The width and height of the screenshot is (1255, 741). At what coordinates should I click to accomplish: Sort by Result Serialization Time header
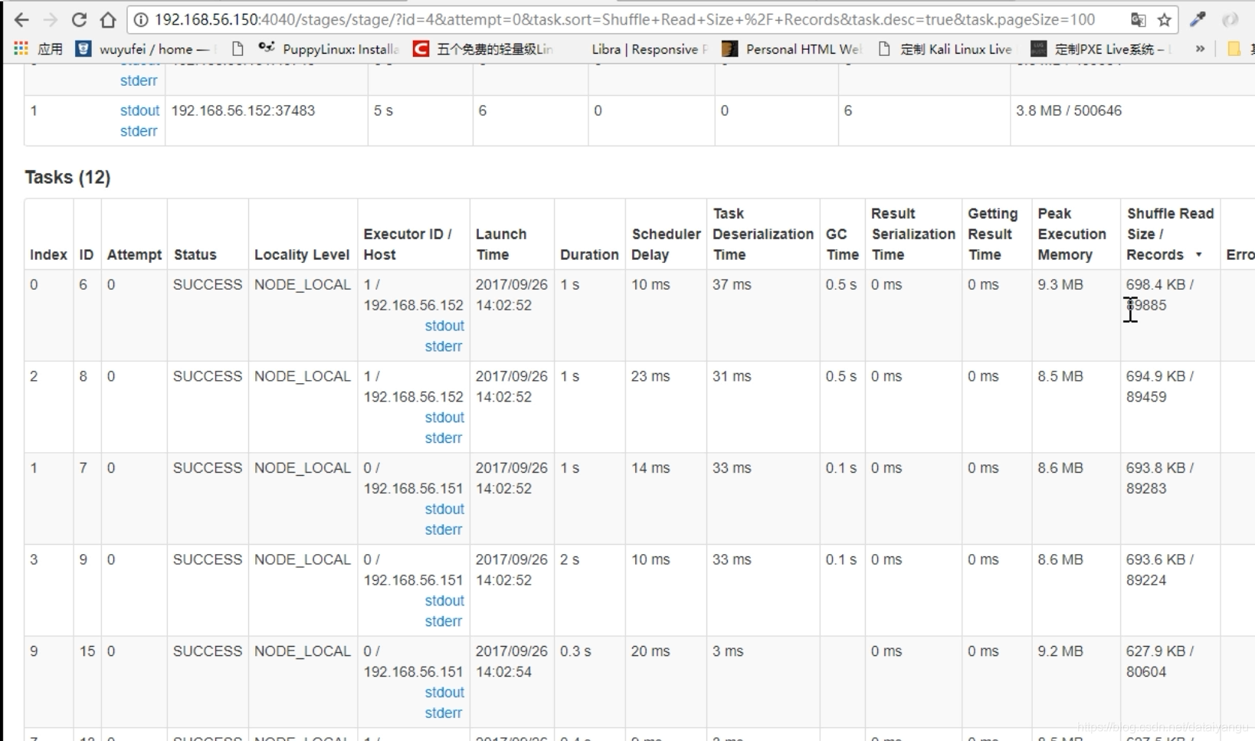913,234
